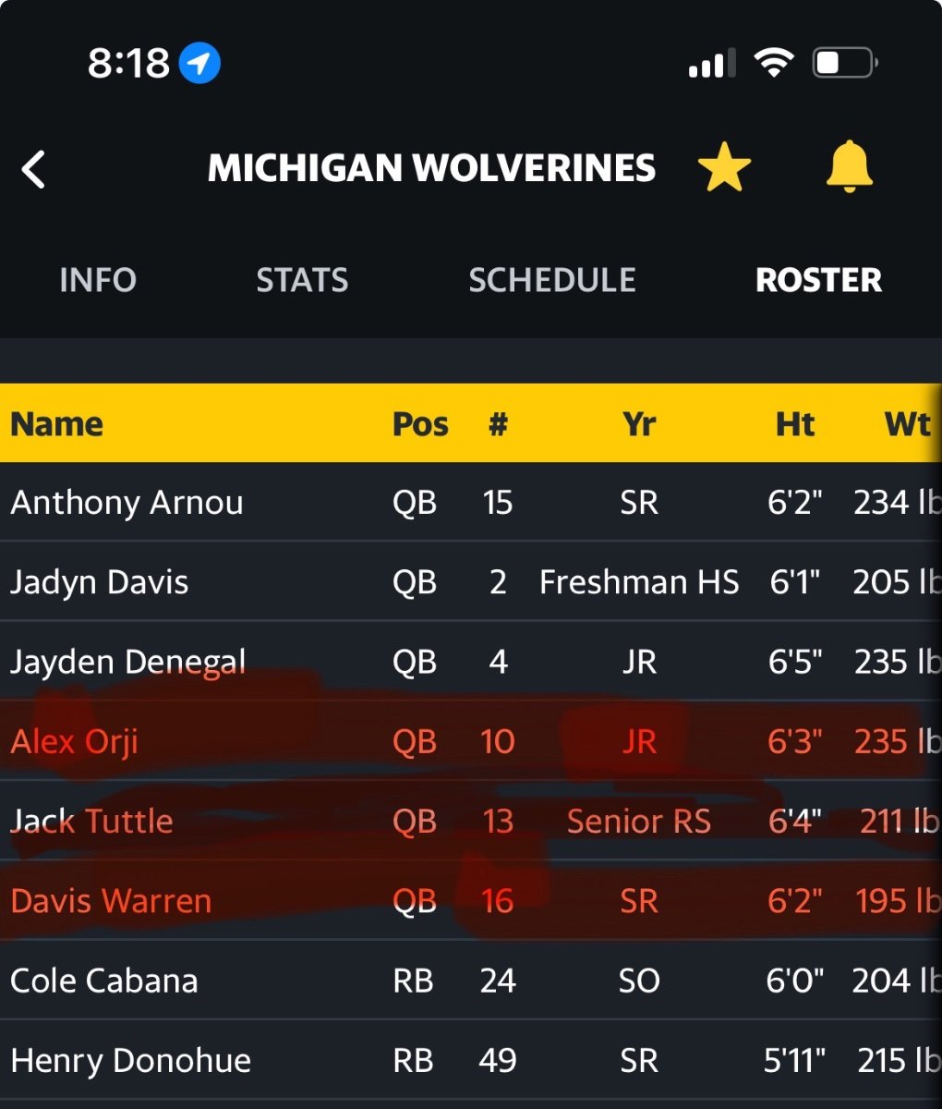
Task: Switch to the STATS tab
Action: 302,280
